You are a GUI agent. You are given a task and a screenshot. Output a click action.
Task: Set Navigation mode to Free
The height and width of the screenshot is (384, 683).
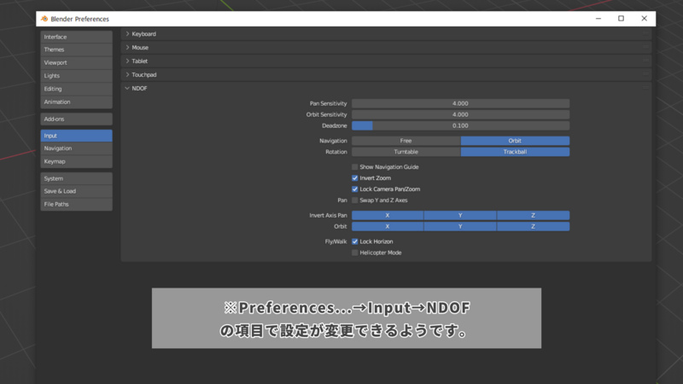pyautogui.click(x=406, y=141)
